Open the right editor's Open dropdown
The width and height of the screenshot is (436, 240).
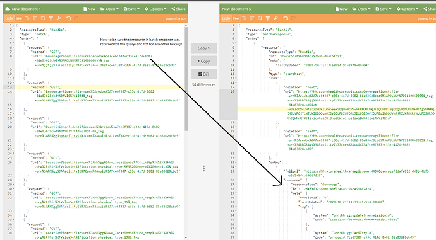pos(361,9)
